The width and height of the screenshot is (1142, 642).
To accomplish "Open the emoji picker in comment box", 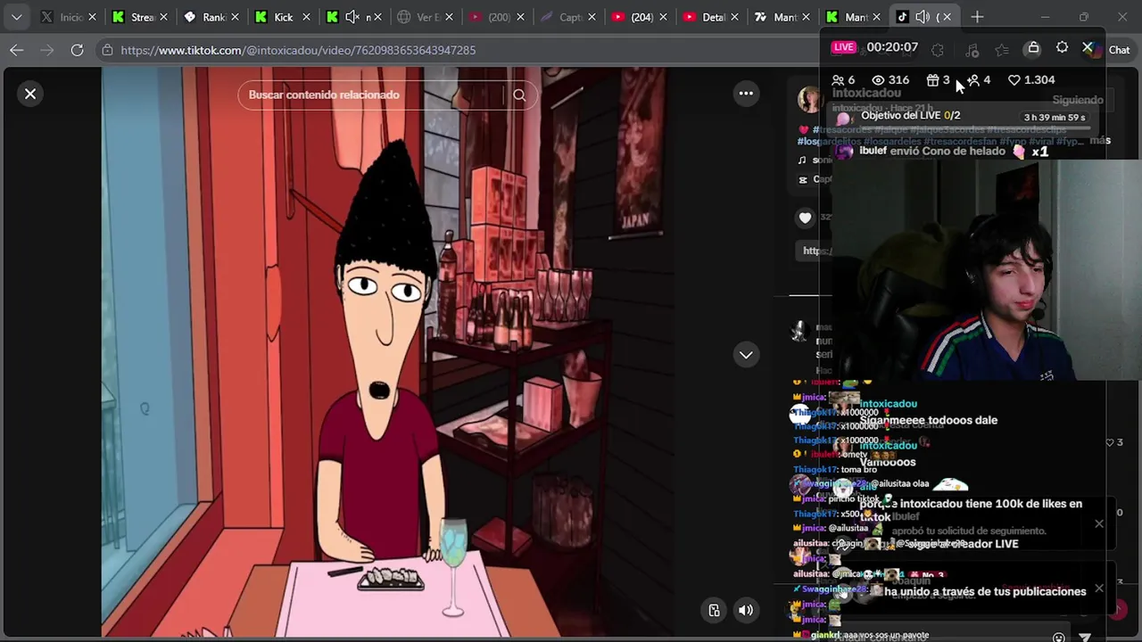I will pos(1058,637).
